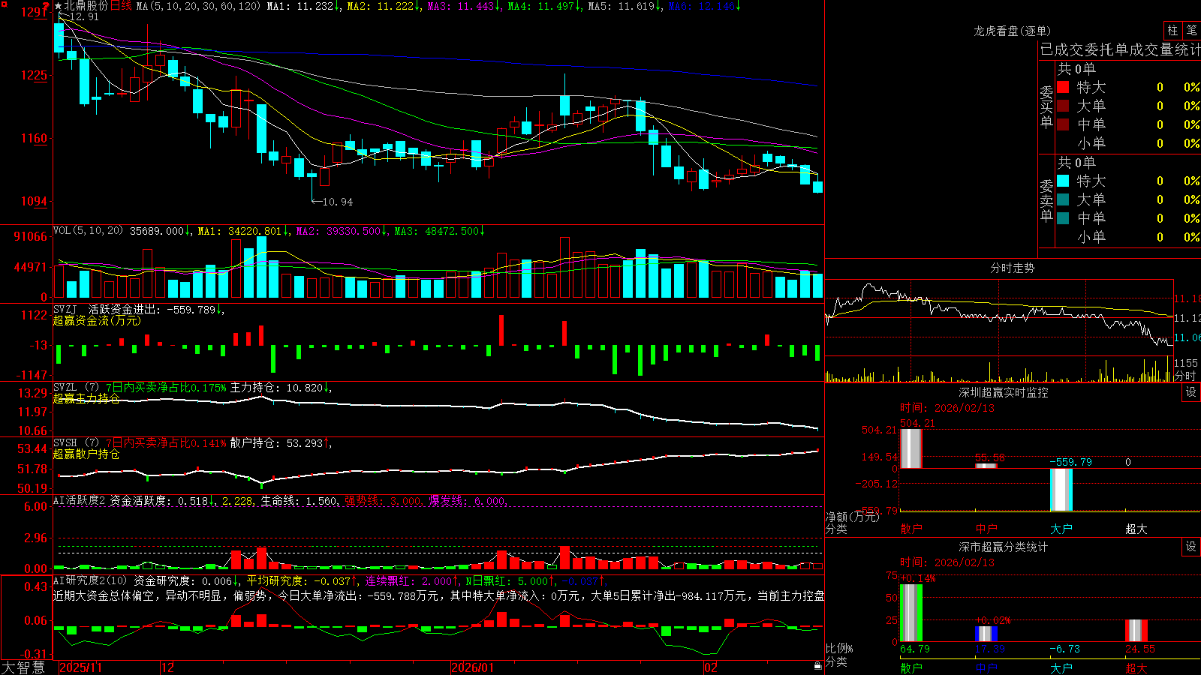1201x675 pixels.
Task: Click the MA1: 11.232 value
Action: (300, 6)
